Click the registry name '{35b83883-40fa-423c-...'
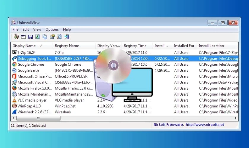The width and height of the screenshot is (249, 148). tap(74, 82)
